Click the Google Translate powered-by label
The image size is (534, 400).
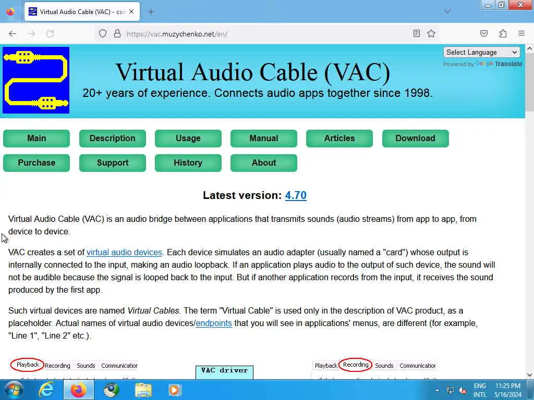tap(482, 64)
